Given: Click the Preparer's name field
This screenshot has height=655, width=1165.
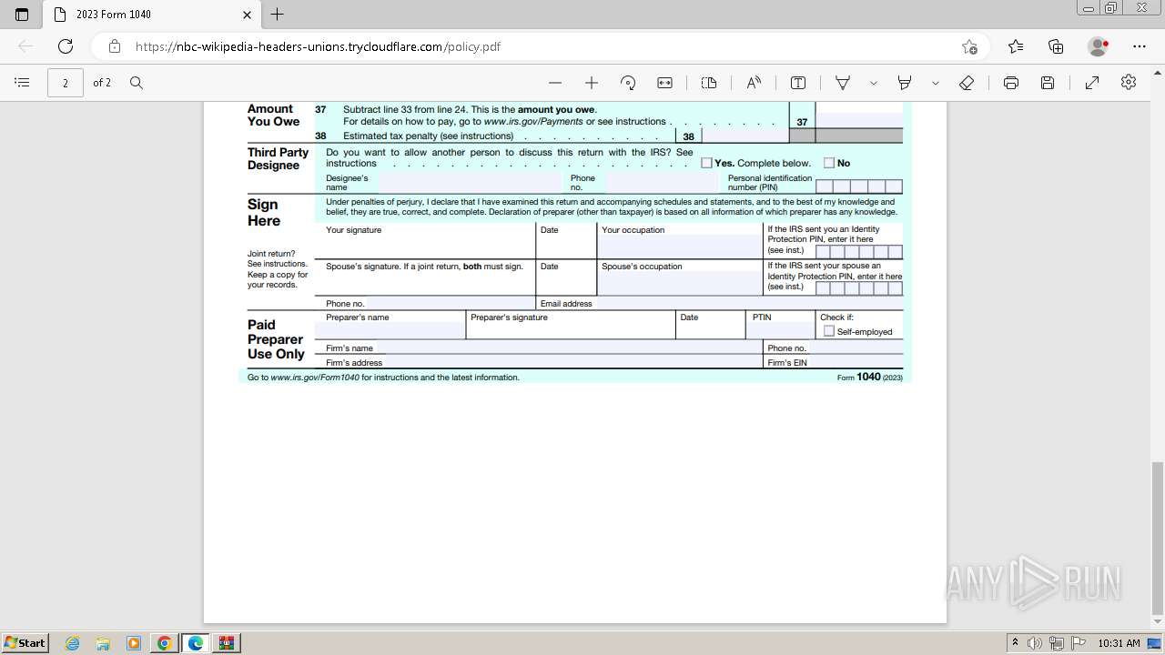Looking at the screenshot, I should [x=390, y=330].
